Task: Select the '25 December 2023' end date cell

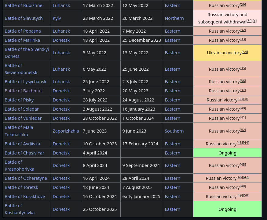Action: click(x=142, y=40)
